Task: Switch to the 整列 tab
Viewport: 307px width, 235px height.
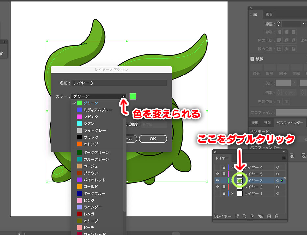Action: pos(267,123)
